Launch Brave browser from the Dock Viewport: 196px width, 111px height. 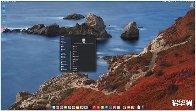click(x=133, y=107)
